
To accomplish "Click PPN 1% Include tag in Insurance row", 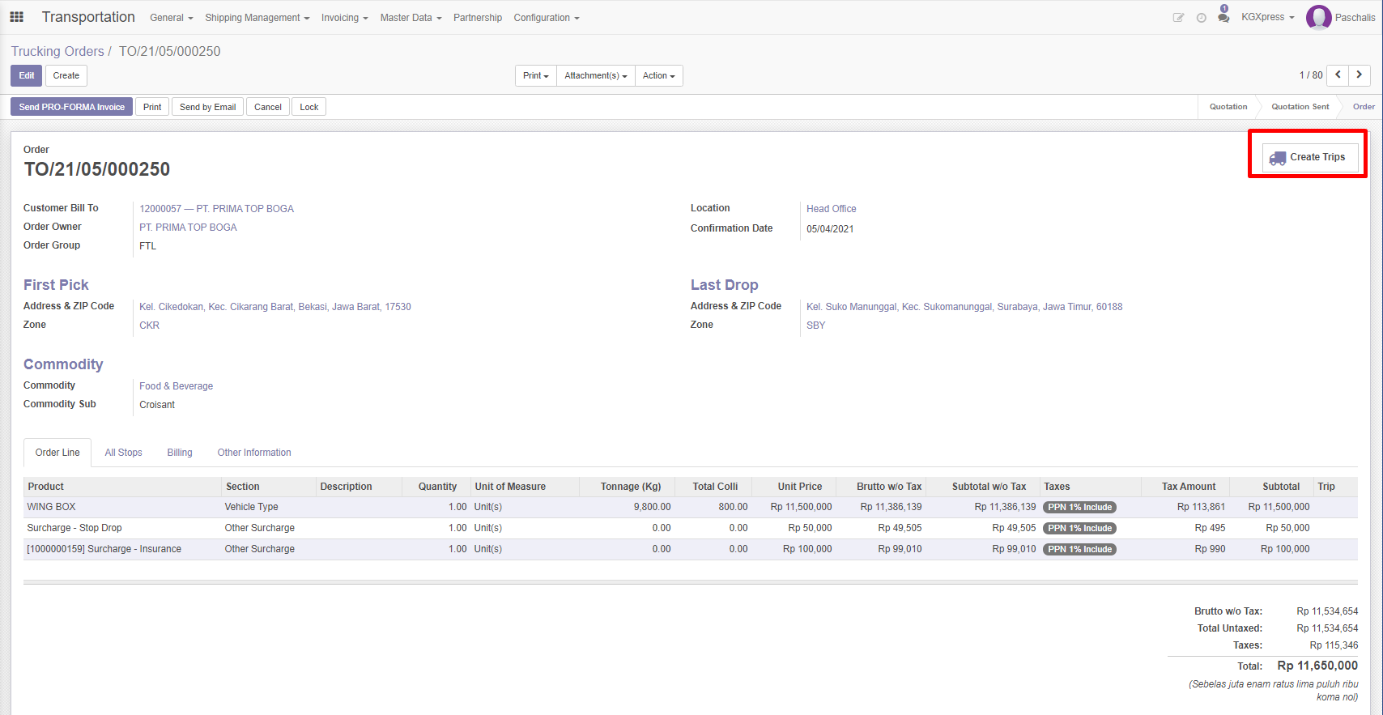I will (1080, 549).
